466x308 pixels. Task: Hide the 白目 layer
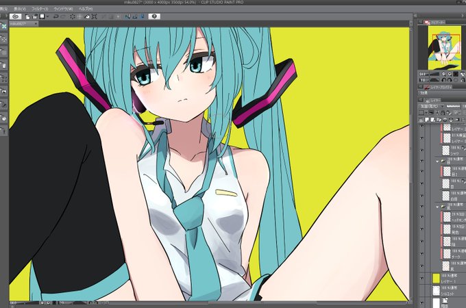click(421, 196)
